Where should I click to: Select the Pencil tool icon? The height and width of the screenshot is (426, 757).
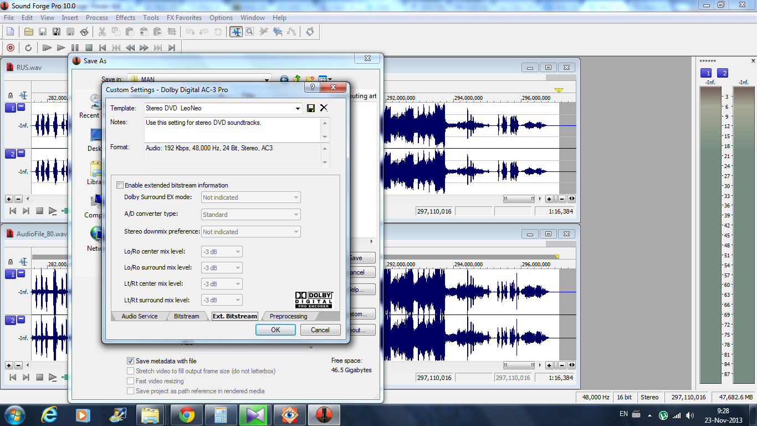pos(264,32)
